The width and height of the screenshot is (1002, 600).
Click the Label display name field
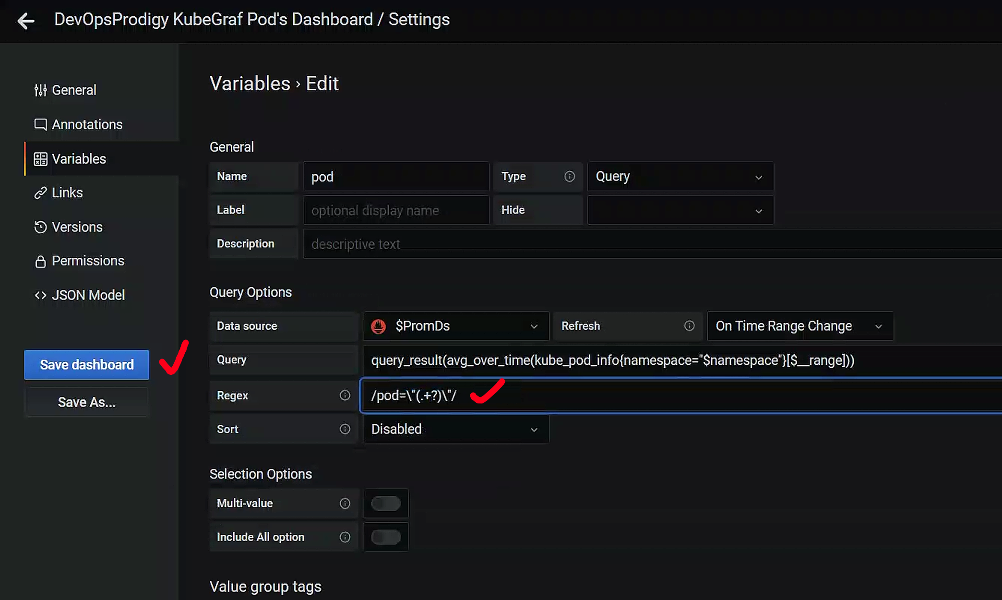pyautogui.click(x=395, y=210)
